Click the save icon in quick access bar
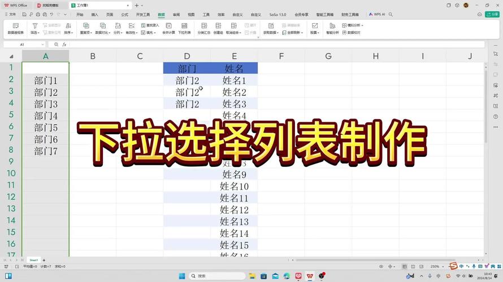Image resolution: width=503 pixels, height=282 pixels. click(x=24, y=15)
